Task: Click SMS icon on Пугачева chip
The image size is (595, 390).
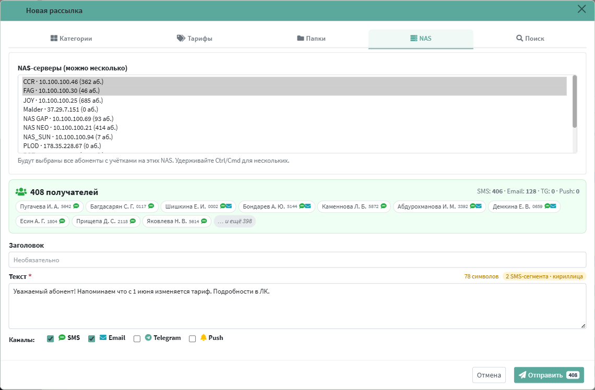Action: tap(76, 206)
